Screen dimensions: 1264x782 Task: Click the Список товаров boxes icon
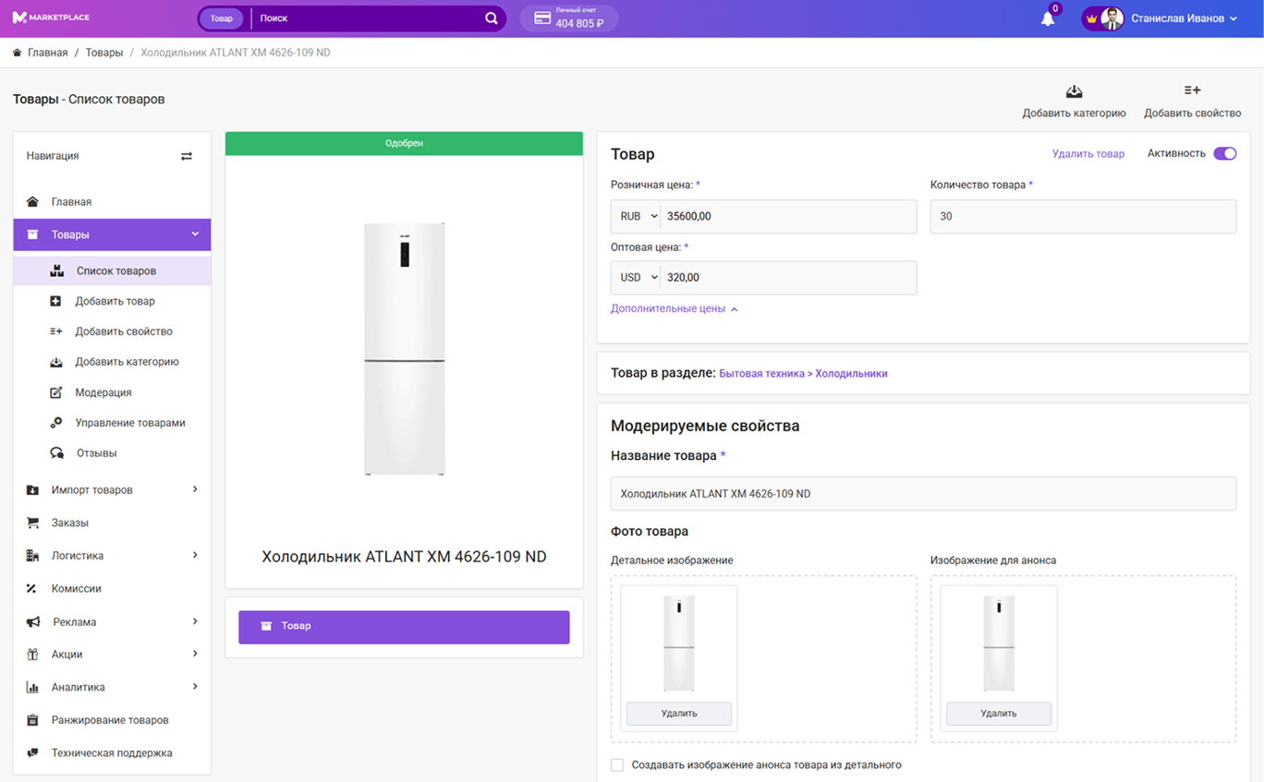click(x=56, y=271)
